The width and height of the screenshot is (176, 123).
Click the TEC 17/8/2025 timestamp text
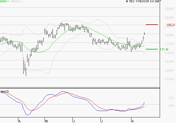pyautogui.click(x=143, y=1)
